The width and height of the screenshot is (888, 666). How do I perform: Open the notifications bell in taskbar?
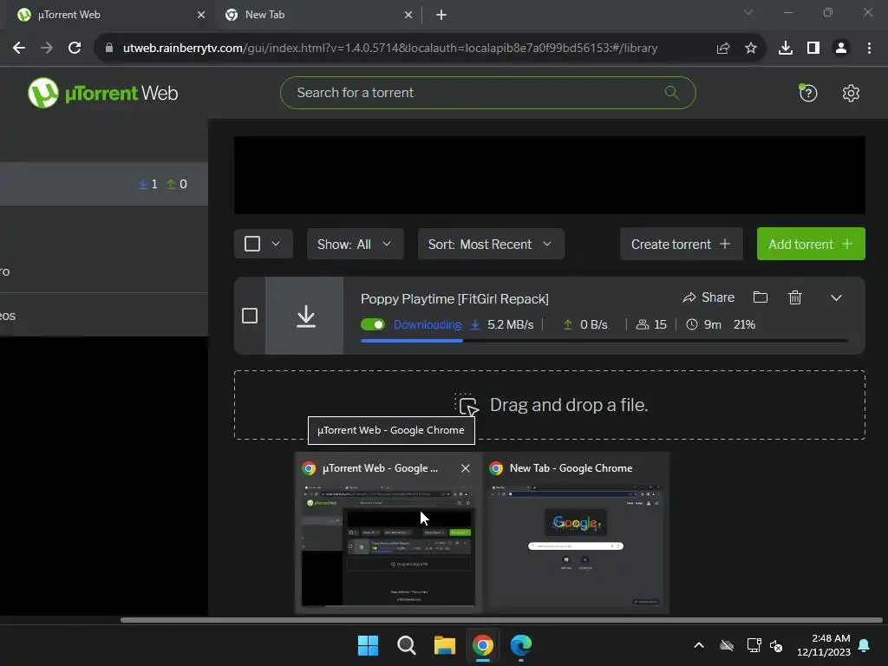[865, 645]
